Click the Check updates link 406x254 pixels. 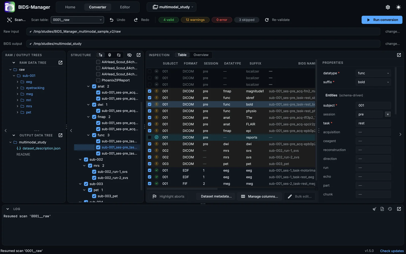coord(392,251)
